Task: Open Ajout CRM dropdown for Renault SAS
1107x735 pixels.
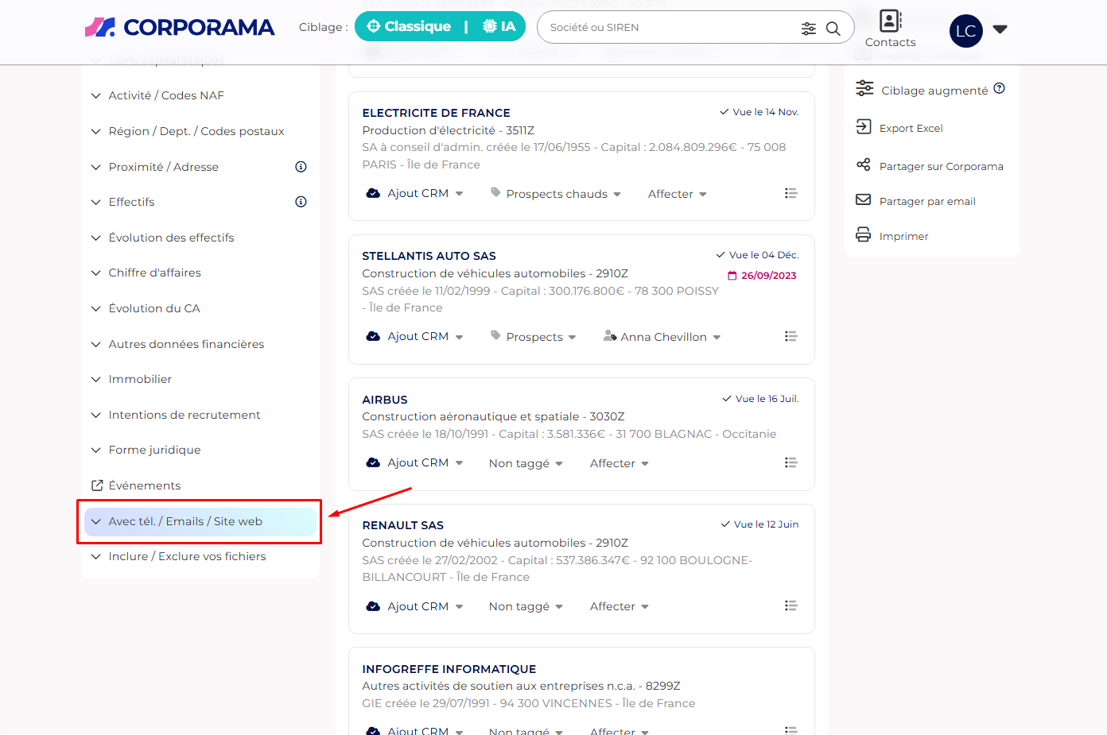Action: pyautogui.click(x=414, y=606)
